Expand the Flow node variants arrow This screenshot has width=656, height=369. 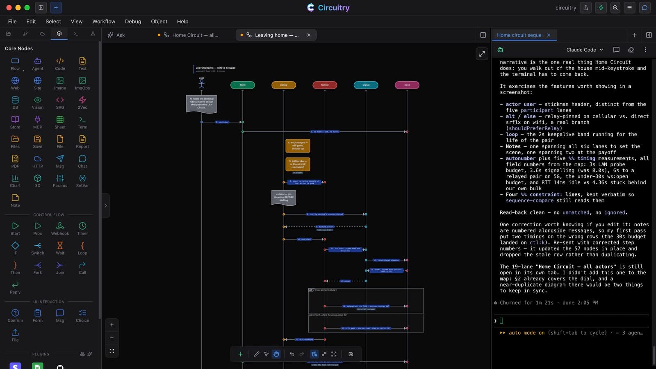pos(23,71)
